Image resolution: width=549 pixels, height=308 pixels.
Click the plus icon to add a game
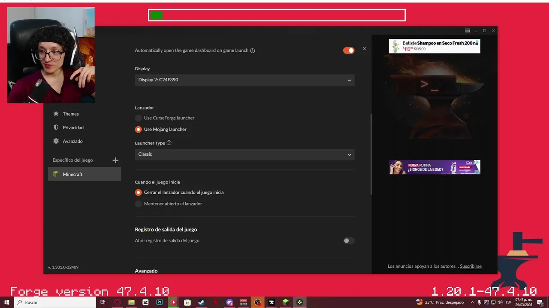(115, 160)
